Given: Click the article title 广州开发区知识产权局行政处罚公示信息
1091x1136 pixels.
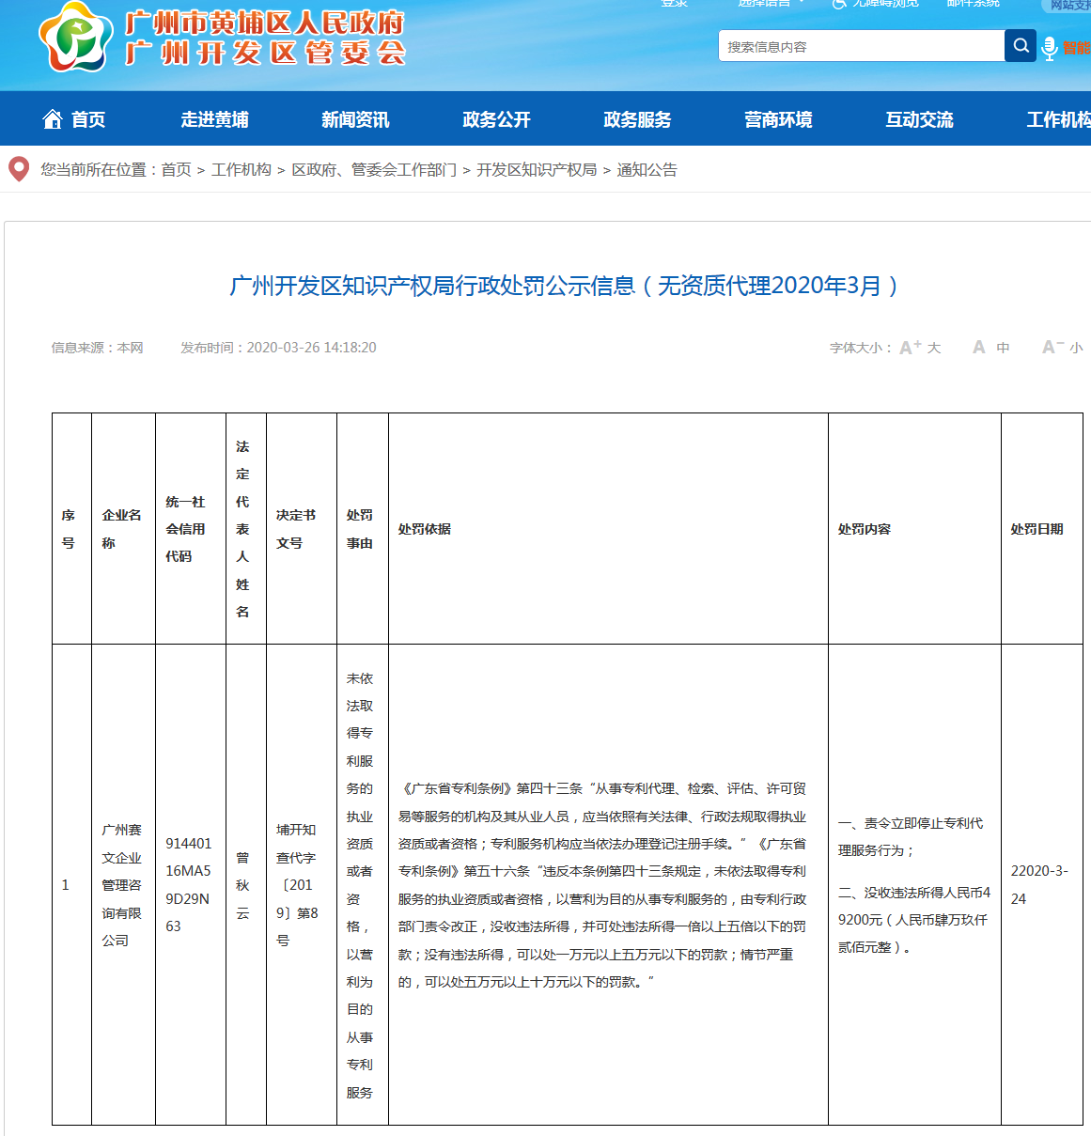Looking at the screenshot, I should point(564,286).
